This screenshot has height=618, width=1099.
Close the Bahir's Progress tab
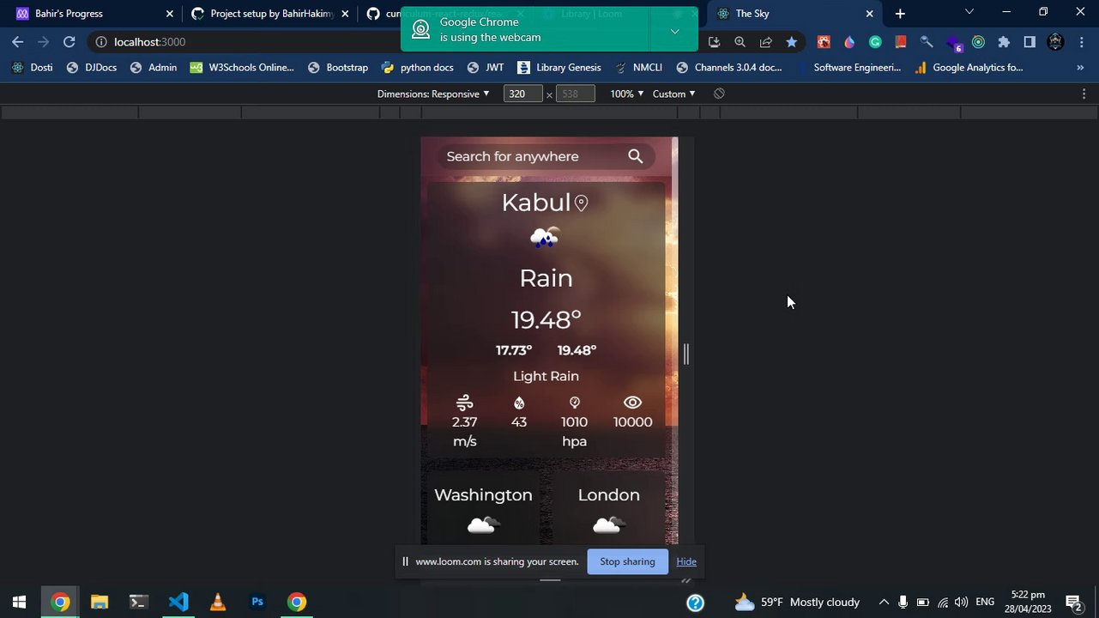[169, 14]
